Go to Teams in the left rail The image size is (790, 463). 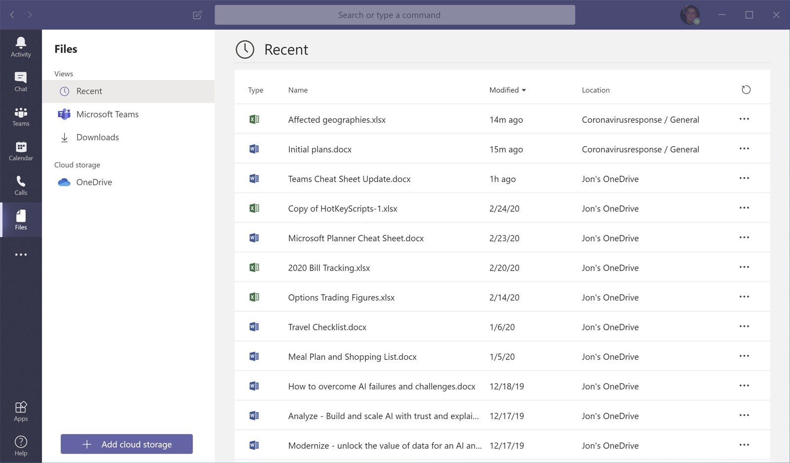point(21,116)
